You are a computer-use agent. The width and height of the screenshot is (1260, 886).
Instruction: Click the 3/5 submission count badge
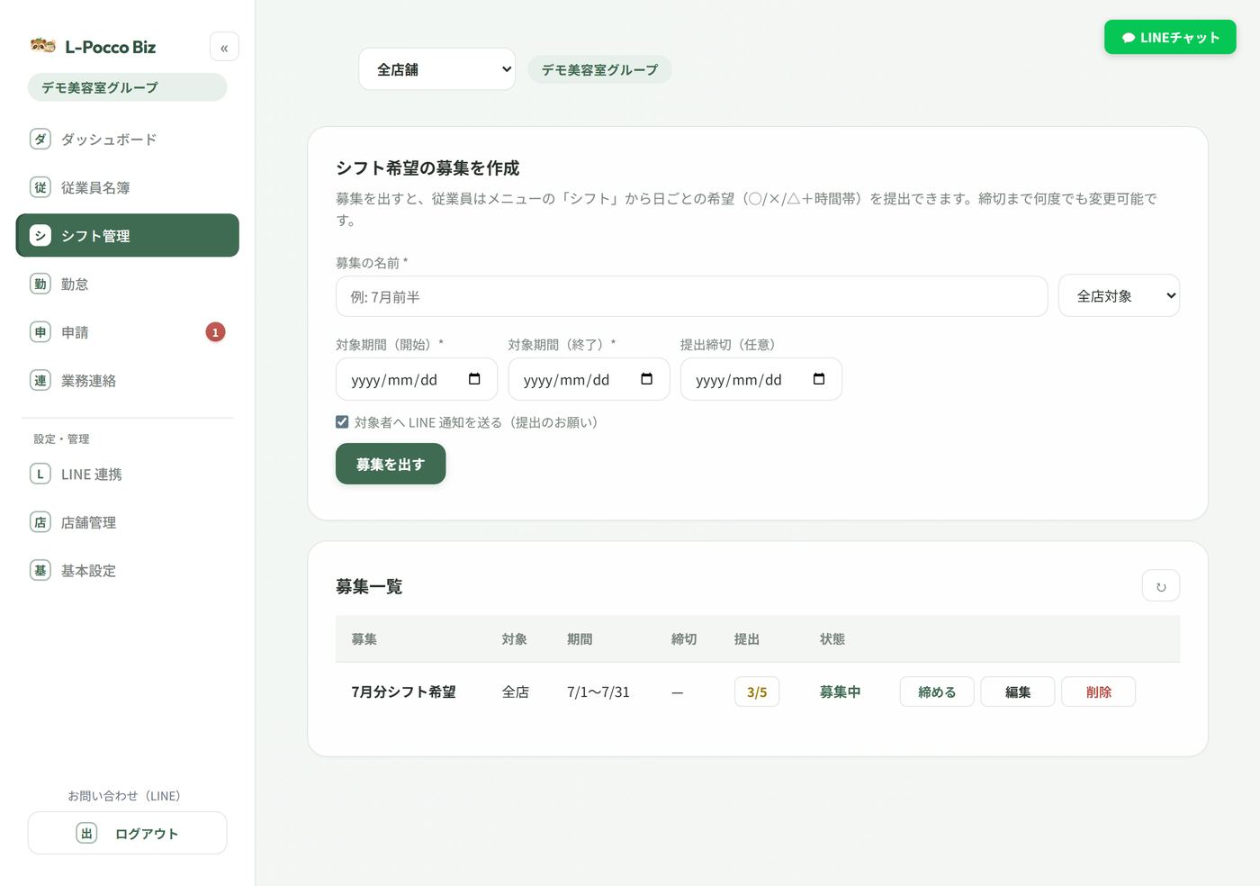(757, 692)
